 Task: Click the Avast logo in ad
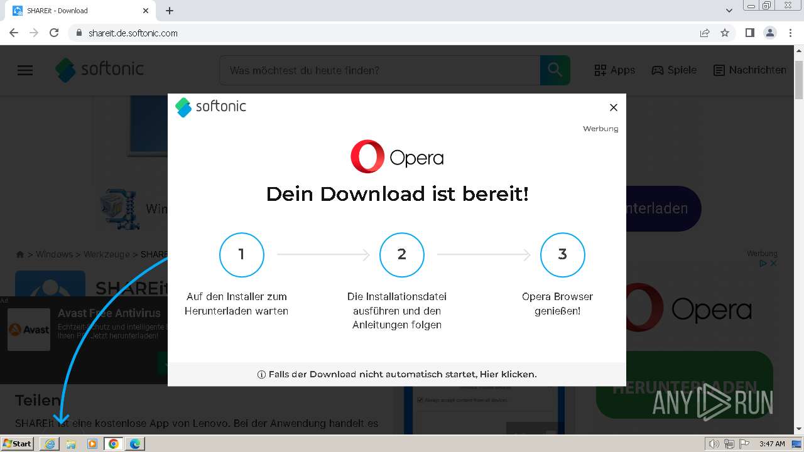(x=29, y=330)
